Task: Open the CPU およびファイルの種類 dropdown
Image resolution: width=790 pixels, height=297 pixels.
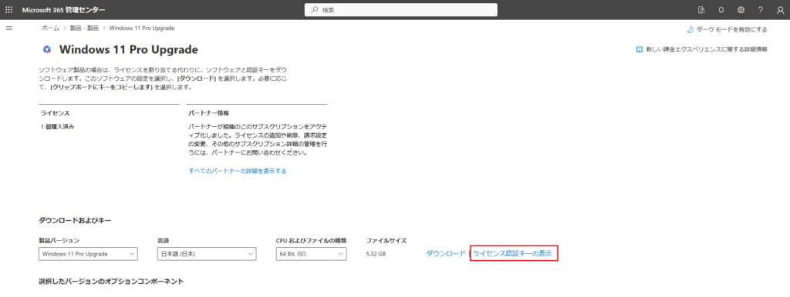Action: 312,254
